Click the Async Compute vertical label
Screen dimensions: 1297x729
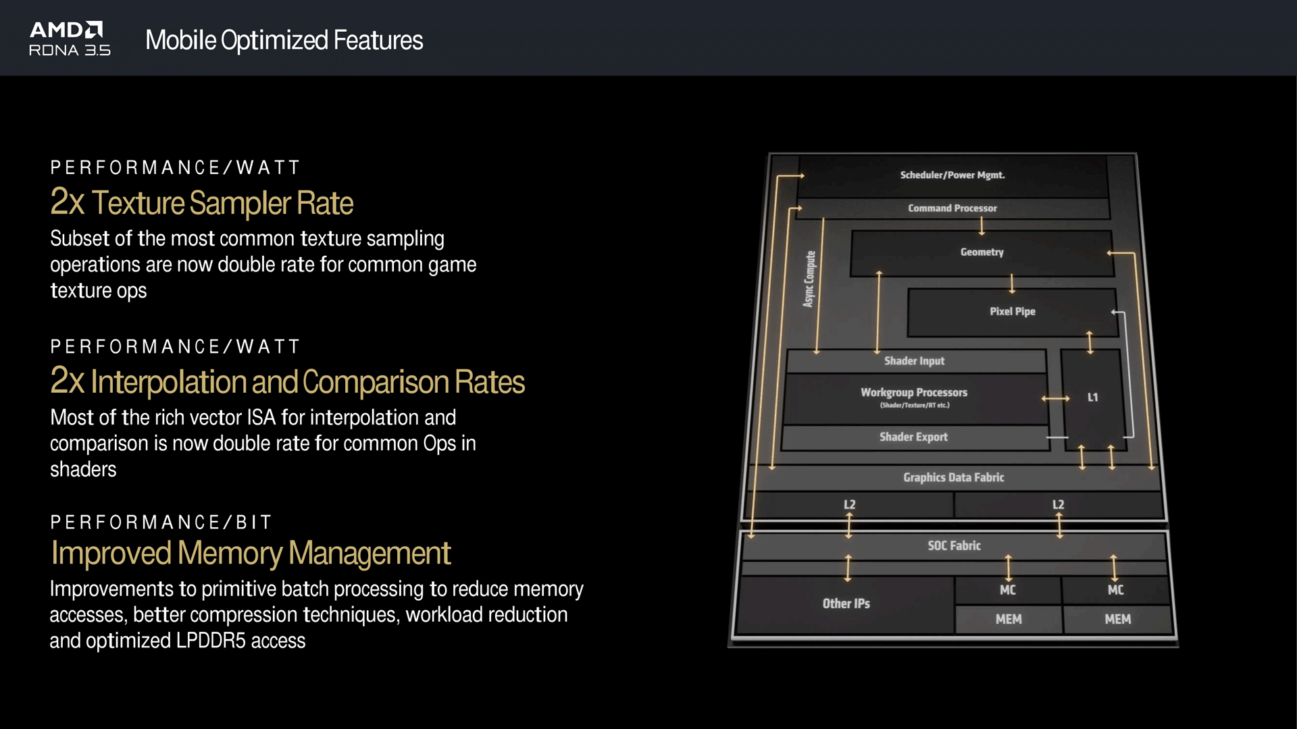[x=809, y=279]
